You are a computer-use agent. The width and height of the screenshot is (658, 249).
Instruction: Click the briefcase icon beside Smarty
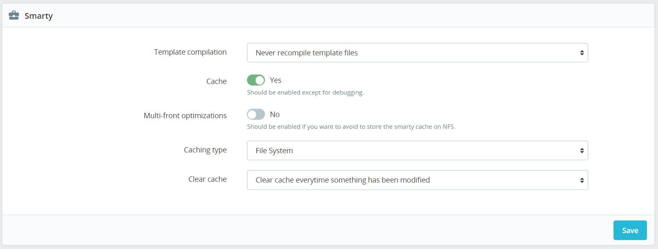[x=14, y=15]
